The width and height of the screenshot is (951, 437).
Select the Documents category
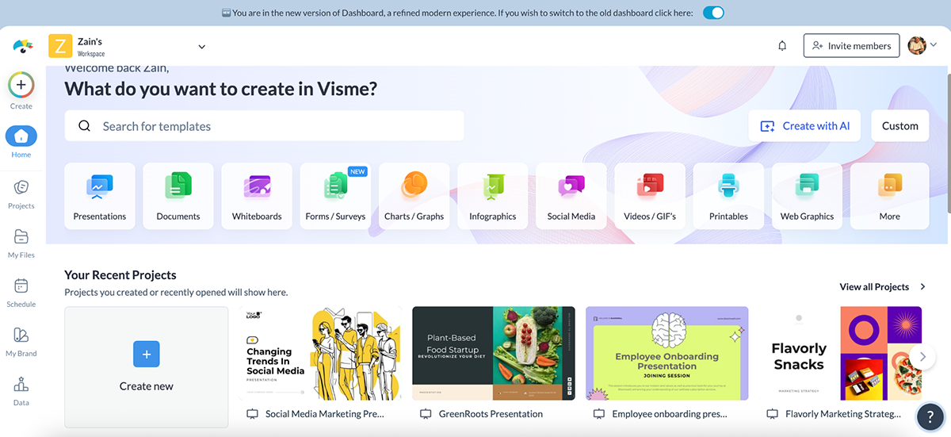point(178,196)
